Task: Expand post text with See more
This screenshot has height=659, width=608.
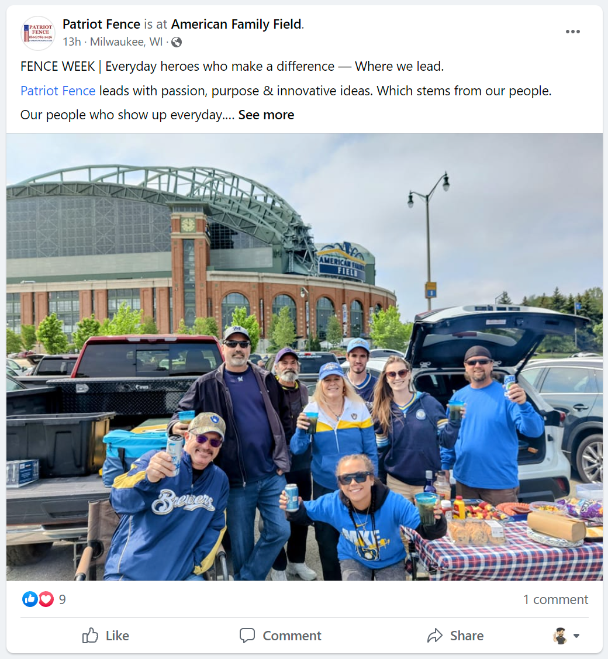Action: click(x=266, y=115)
